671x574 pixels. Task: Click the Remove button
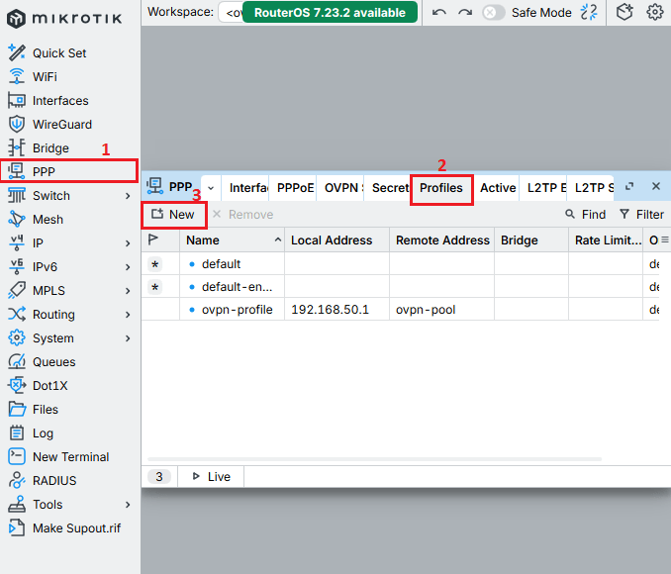[242, 215]
